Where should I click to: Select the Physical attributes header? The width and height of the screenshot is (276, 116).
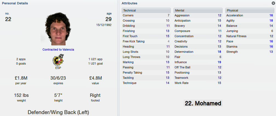250,10
